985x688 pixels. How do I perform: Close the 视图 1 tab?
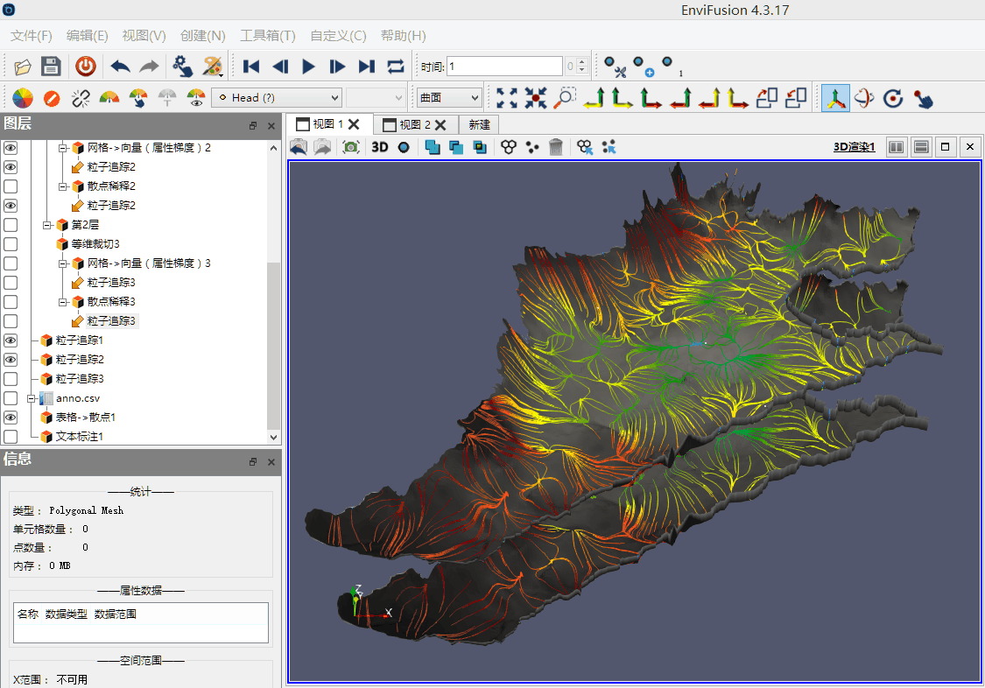354,124
